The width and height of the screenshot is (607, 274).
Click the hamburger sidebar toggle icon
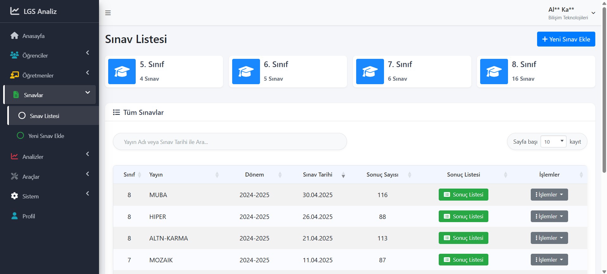(x=108, y=13)
